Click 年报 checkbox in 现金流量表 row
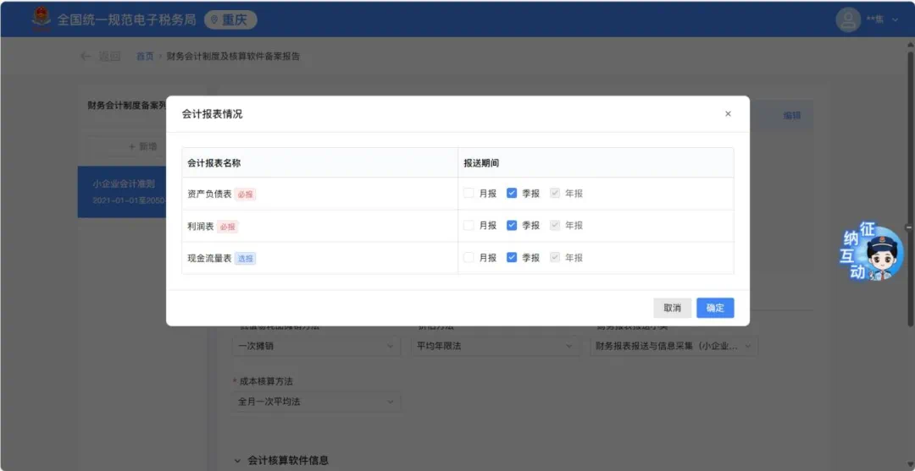 (555, 257)
